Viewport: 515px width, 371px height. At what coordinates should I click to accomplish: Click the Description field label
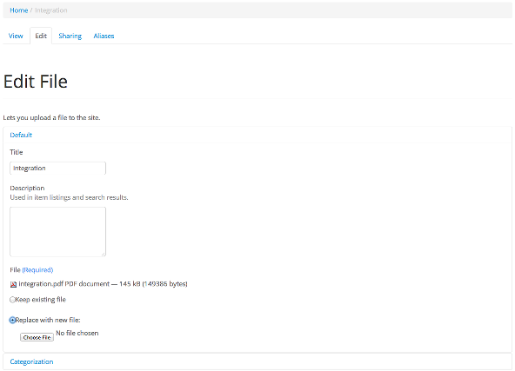pos(27,188)
